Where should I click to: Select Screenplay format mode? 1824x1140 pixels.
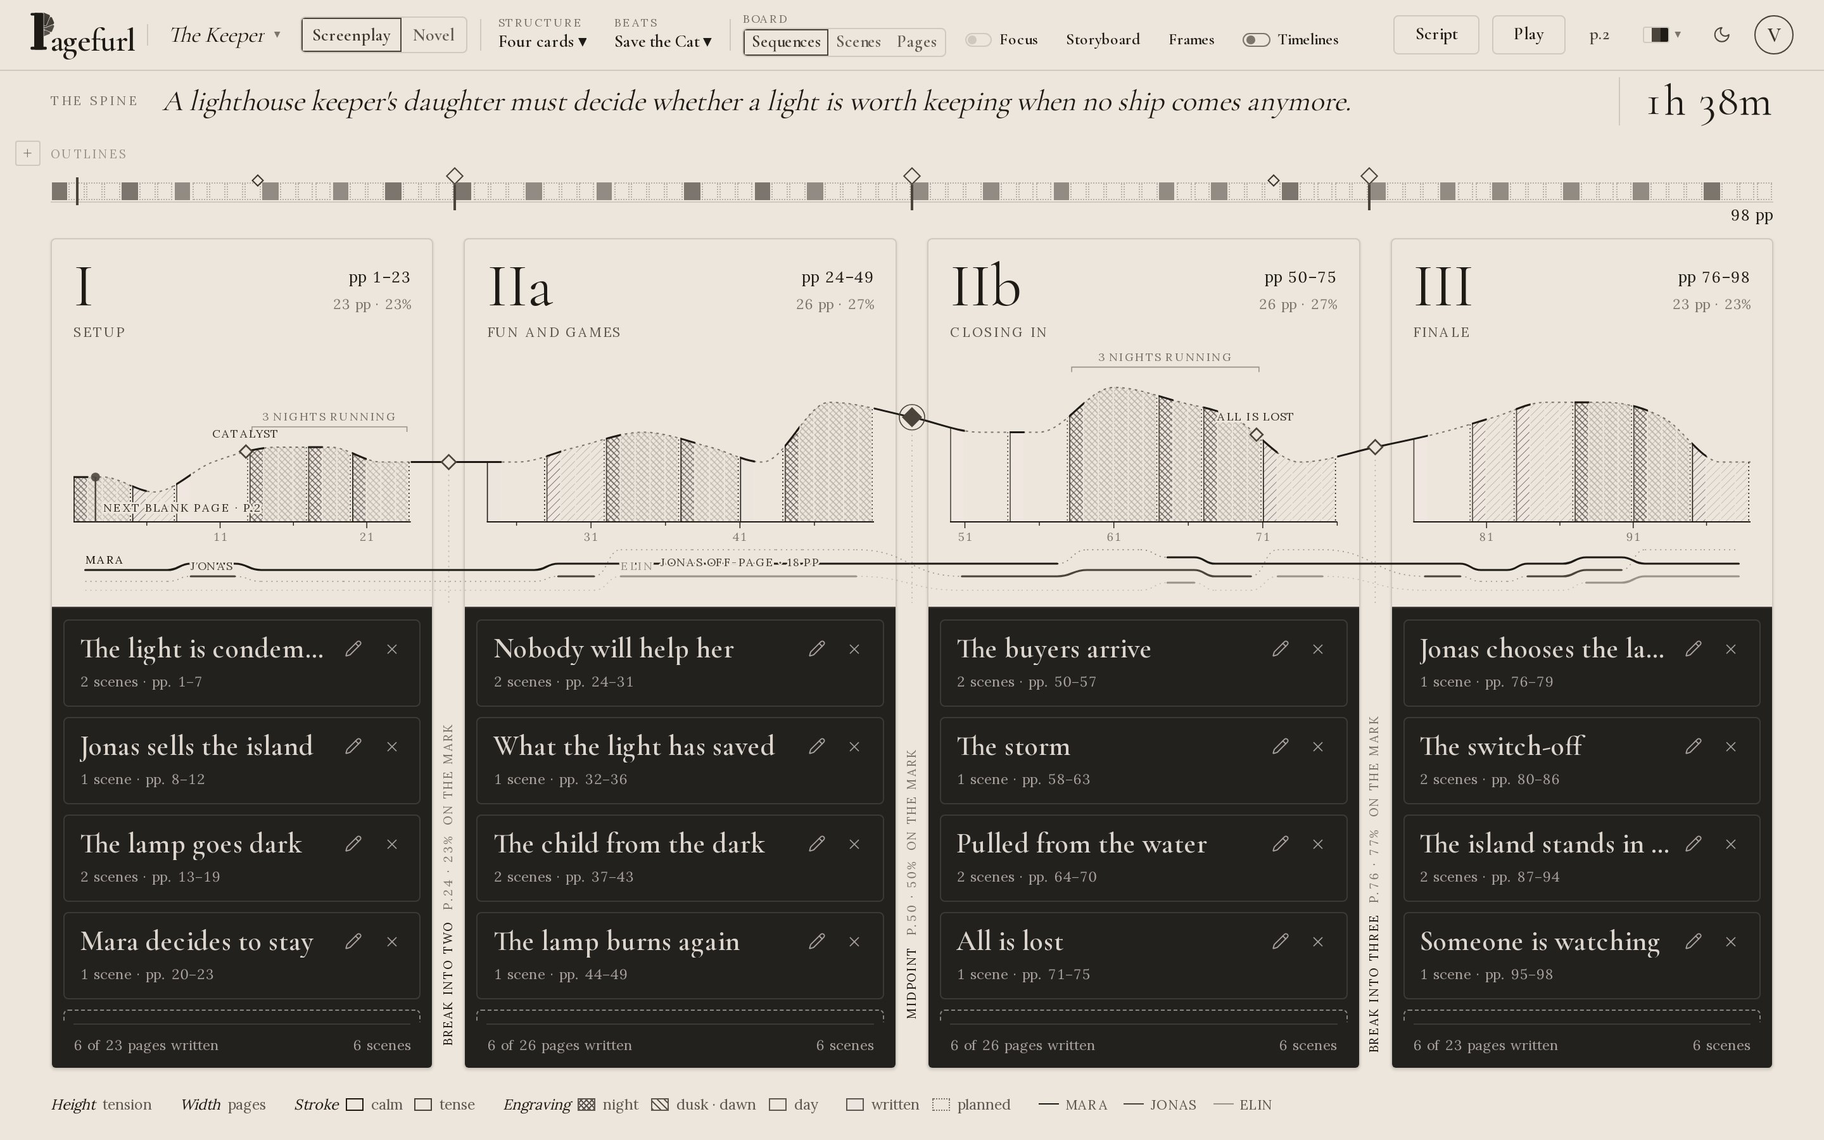(x=351, y=35)
